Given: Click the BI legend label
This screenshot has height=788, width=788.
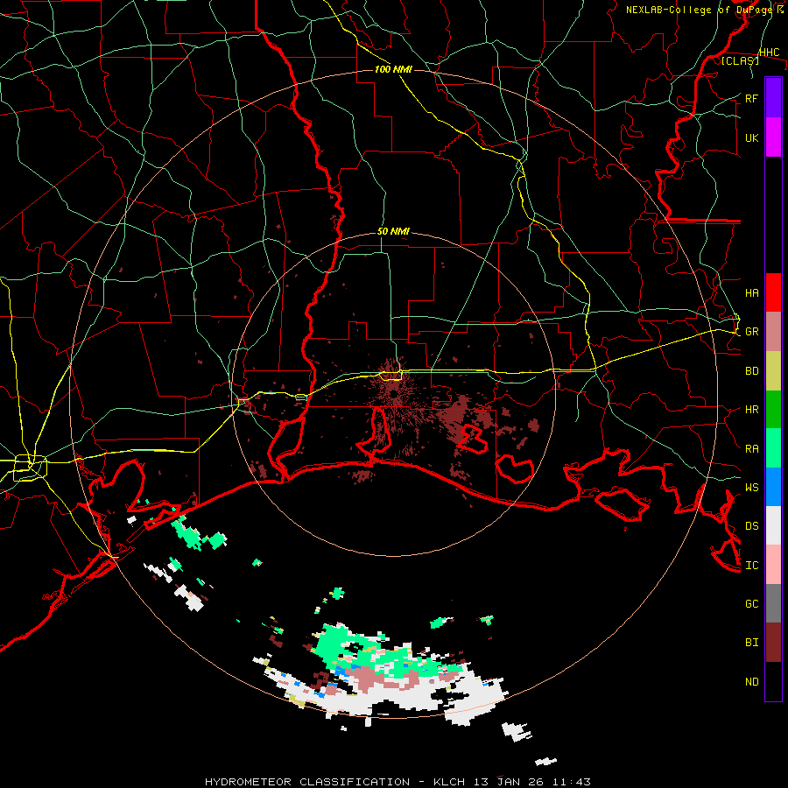Looking at the screenshot, I should point(751,643).
